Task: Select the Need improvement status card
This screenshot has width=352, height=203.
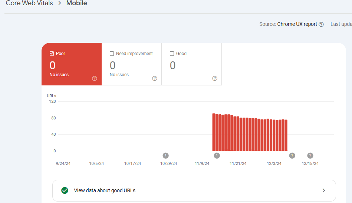Action: coord(132,64)
